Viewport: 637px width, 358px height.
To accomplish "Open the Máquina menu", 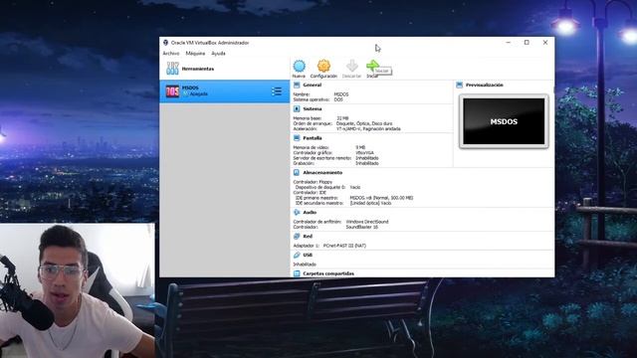I will 195,53.
